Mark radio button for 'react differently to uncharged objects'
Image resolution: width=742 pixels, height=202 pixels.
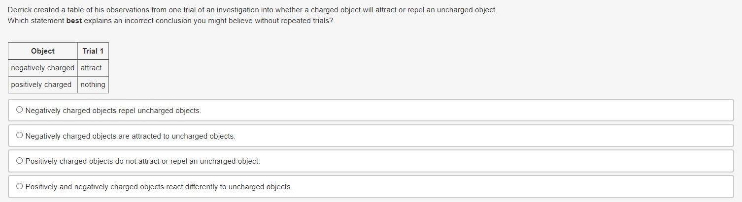click(x=19, y=186)
